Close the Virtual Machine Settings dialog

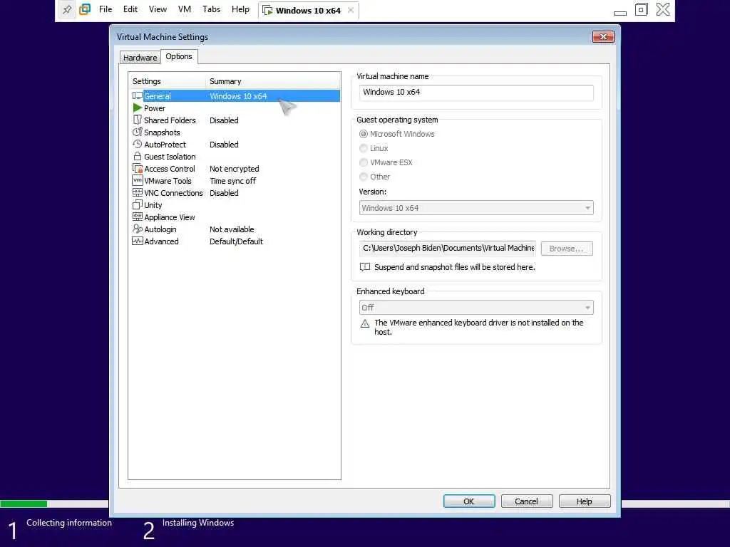click(603, 36)
